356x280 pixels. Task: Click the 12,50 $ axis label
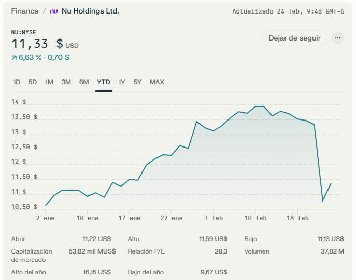pos(24,147)
